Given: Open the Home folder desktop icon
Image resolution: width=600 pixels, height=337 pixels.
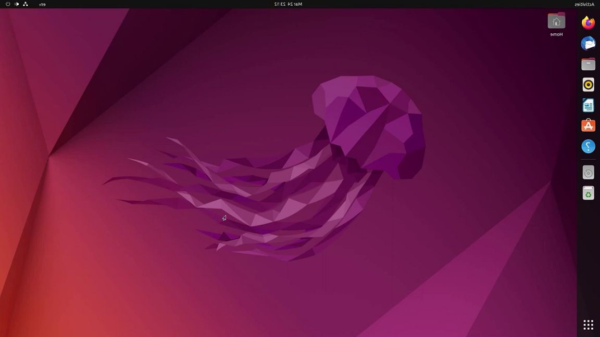Looking at the screenshot, I should 556,21.
